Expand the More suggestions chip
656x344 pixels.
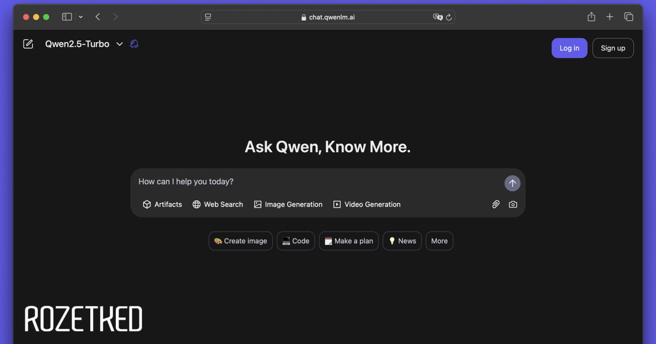point(440,241)
